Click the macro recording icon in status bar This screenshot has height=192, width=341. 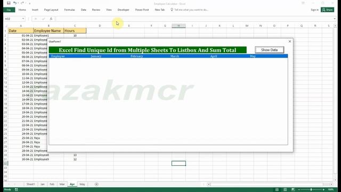click(17, 190)
